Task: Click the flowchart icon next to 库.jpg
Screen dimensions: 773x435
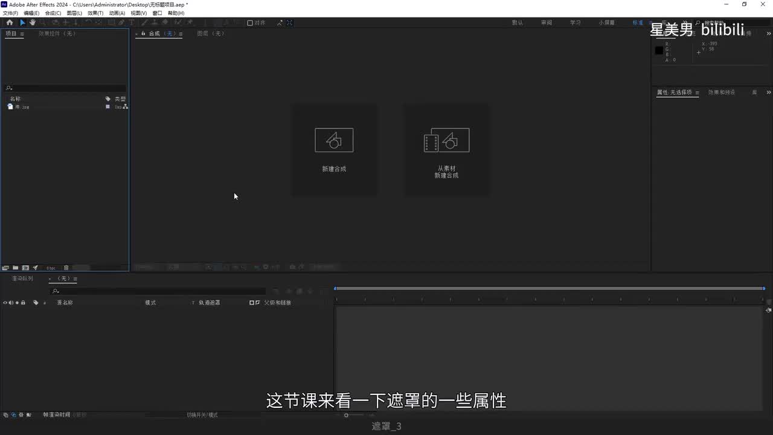Action: (125, 106)
